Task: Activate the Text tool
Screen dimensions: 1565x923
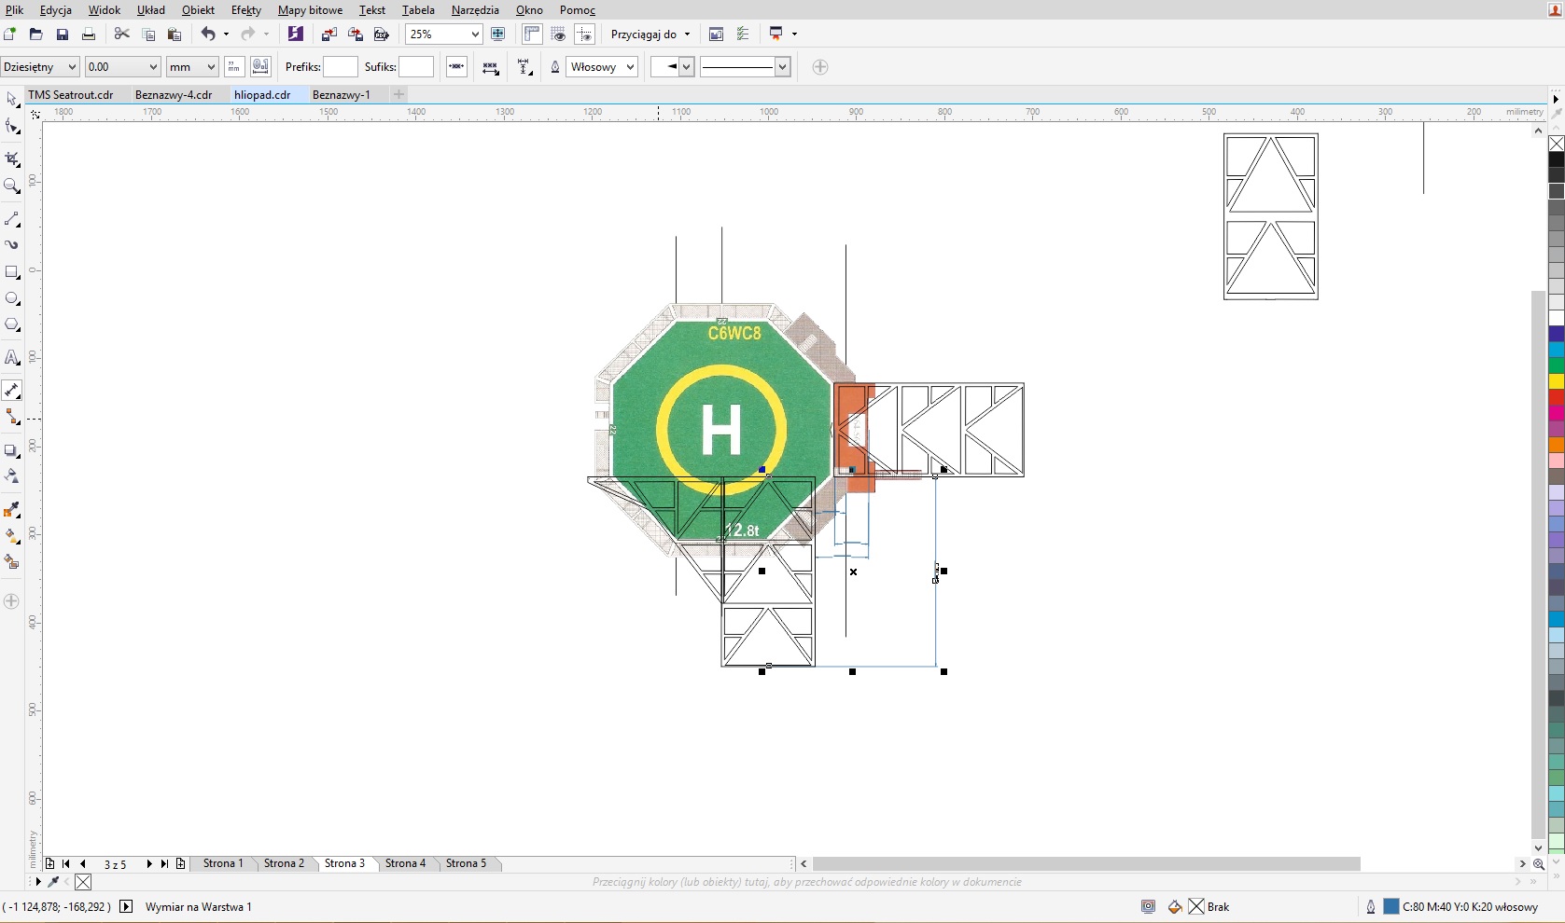Action: [x=12, y=358]
